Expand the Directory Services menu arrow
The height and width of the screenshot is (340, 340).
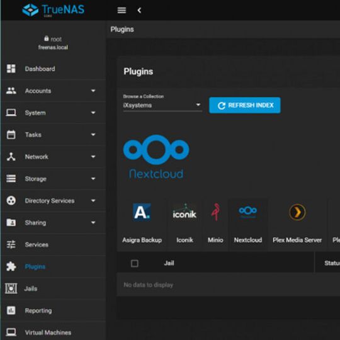(93, 201)
